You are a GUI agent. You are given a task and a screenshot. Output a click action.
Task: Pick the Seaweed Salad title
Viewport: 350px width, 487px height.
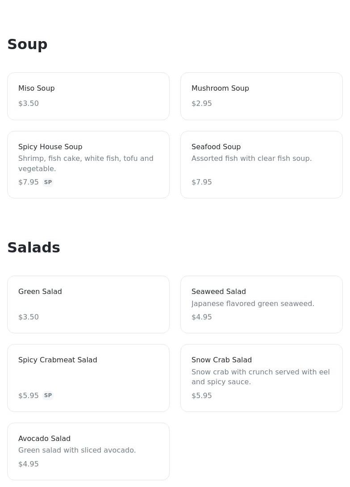(x=219, y=292)
